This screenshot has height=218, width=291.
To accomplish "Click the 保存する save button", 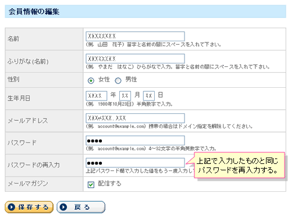I will tap(29, 207).
